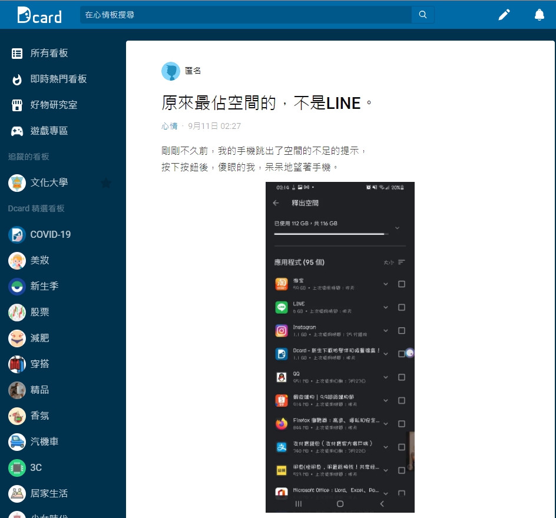Open the phone storage screenshot image

[x=340, y=347]
